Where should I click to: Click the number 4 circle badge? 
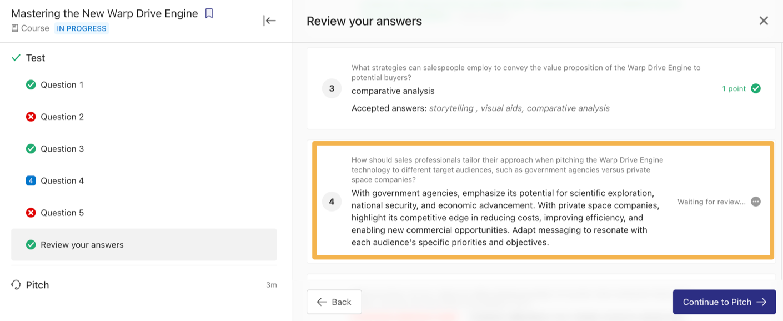tap(332, 202)
